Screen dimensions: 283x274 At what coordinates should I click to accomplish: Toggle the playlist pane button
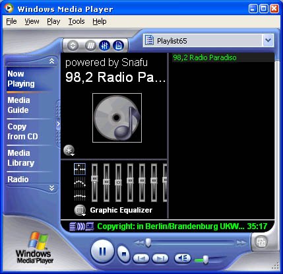click(118, 46)
